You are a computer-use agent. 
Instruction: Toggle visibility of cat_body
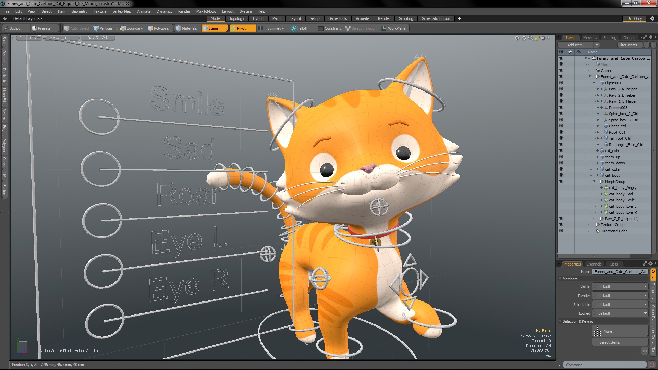tap(561, 175)
